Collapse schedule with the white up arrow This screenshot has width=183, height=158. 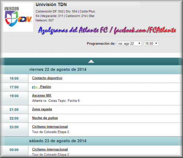click(x=91, y=62)
